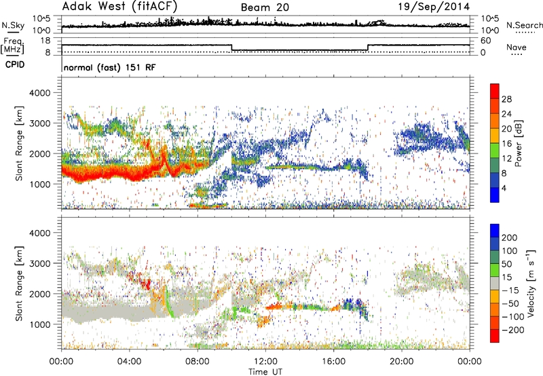Click the '08:00' time tick label
Screen dimensions: 543x376
(198, 362)
